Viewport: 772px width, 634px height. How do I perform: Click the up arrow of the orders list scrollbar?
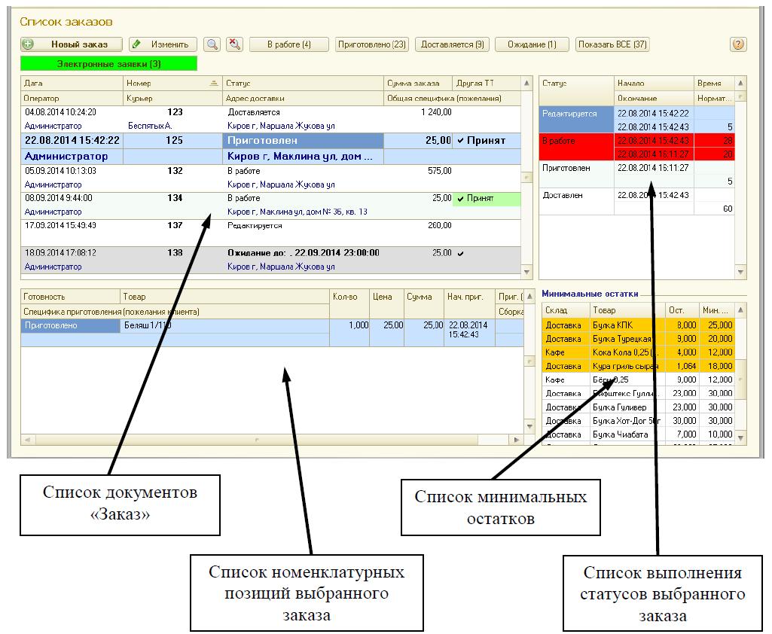click(x=526, y=83)
